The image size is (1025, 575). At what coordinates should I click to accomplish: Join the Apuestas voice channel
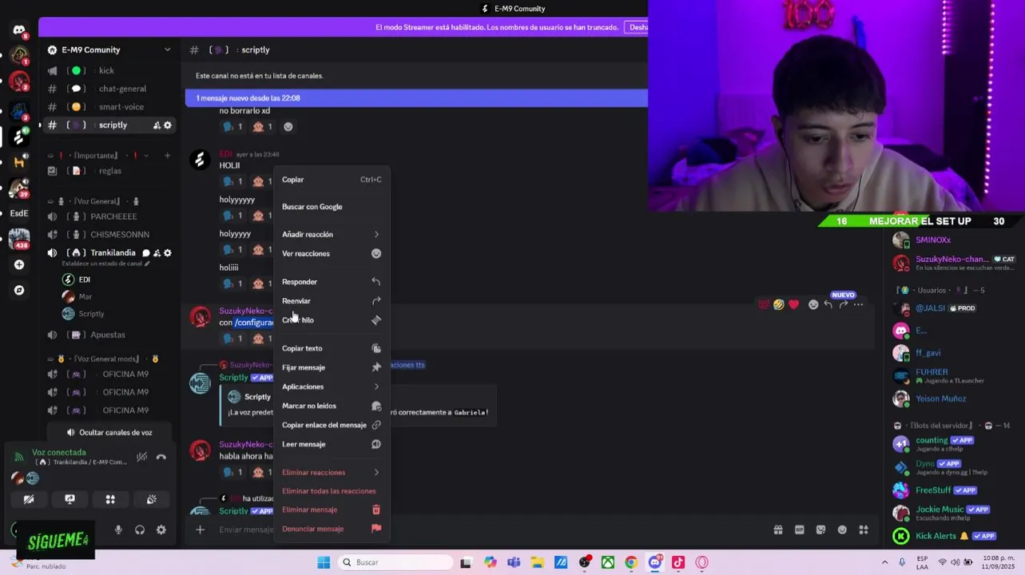109,335
